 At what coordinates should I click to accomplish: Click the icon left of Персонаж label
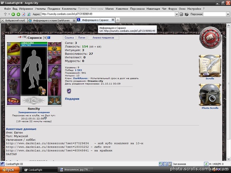[186, 14]
